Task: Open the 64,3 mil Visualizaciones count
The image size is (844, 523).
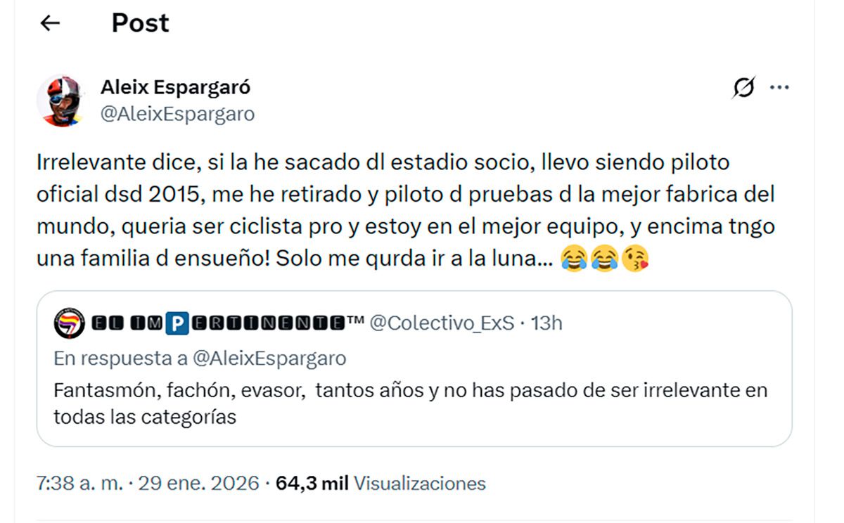Action: (x=381, y=484)
